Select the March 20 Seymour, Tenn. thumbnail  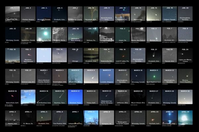[x=59, y=97]
